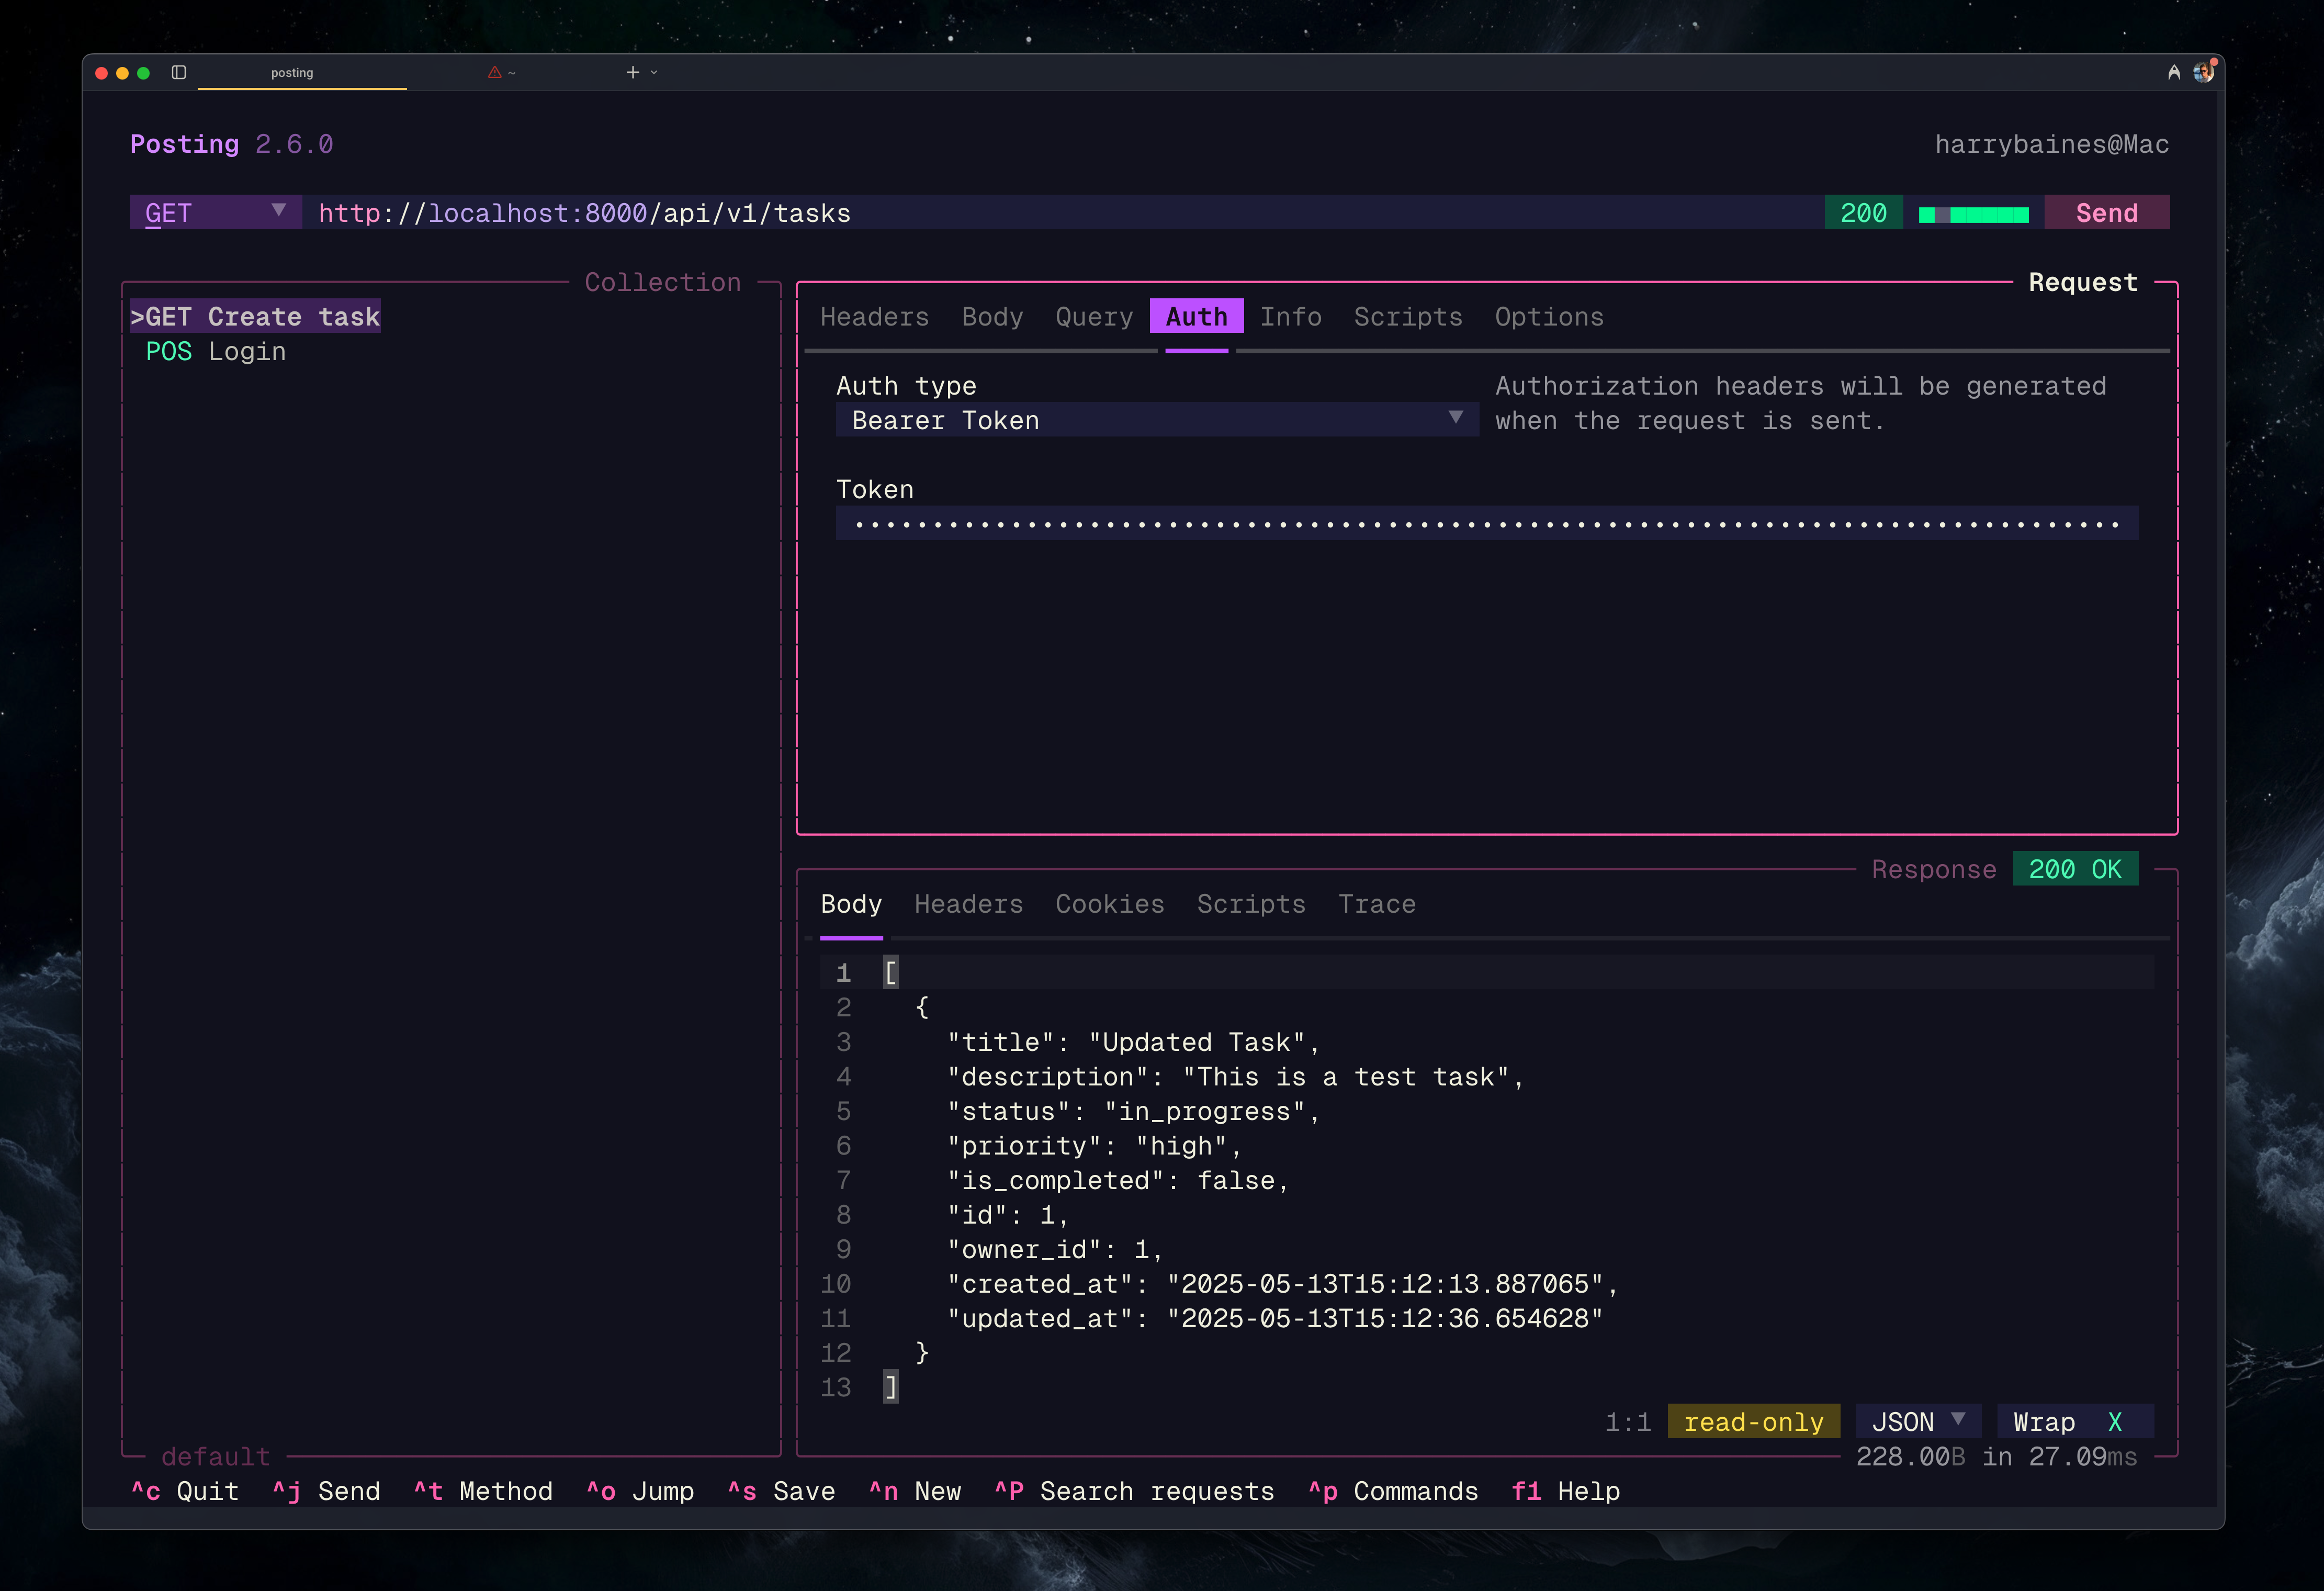The height and width of the screenshot is (1591, 2324).
Task: Click the f1 Help shortcut
Action: (1565, 1491)
